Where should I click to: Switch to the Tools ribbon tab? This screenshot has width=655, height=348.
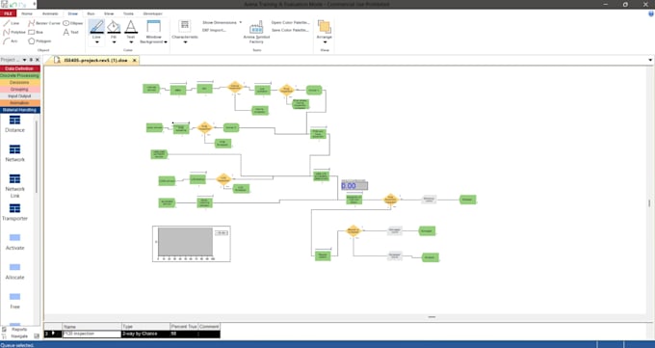coord(128,13)
